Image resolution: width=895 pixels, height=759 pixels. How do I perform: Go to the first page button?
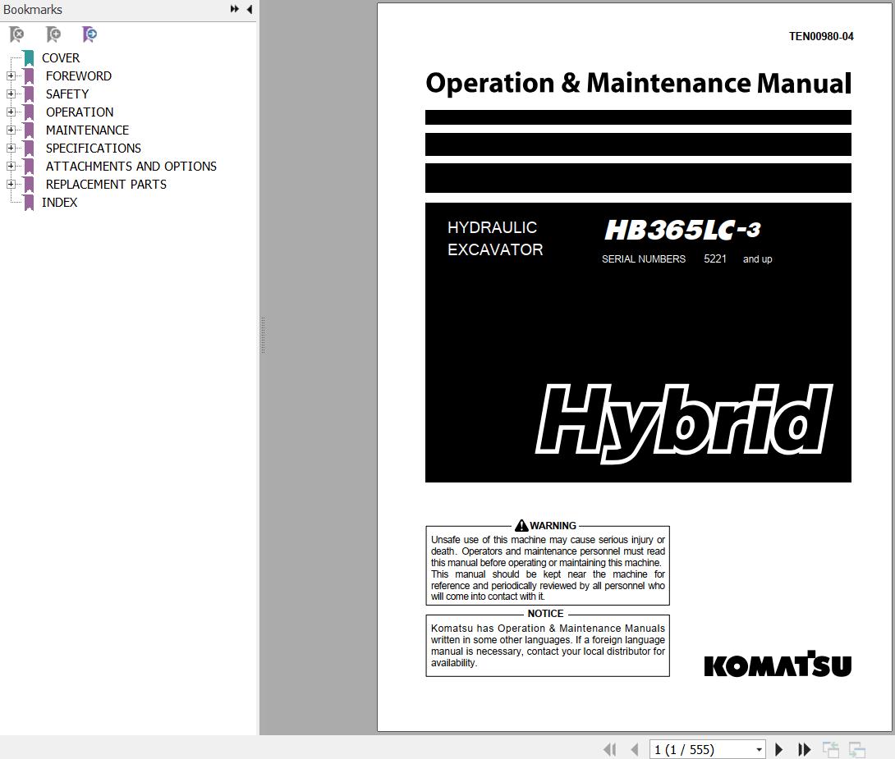[x=609, y=749]
